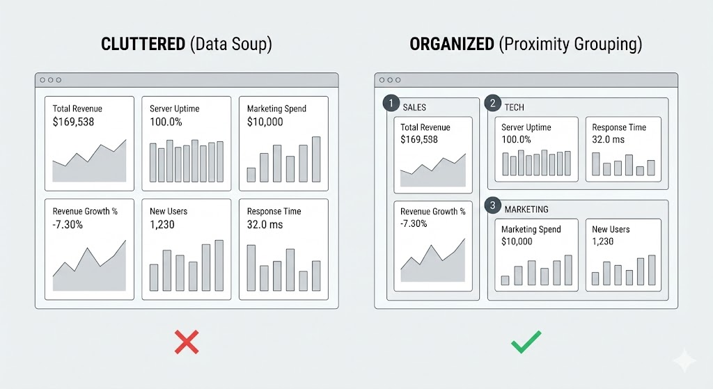Viewport: 713px width, 389px height.
Task: Click the sparkle icon in the bottom corner
Action: 684,361
